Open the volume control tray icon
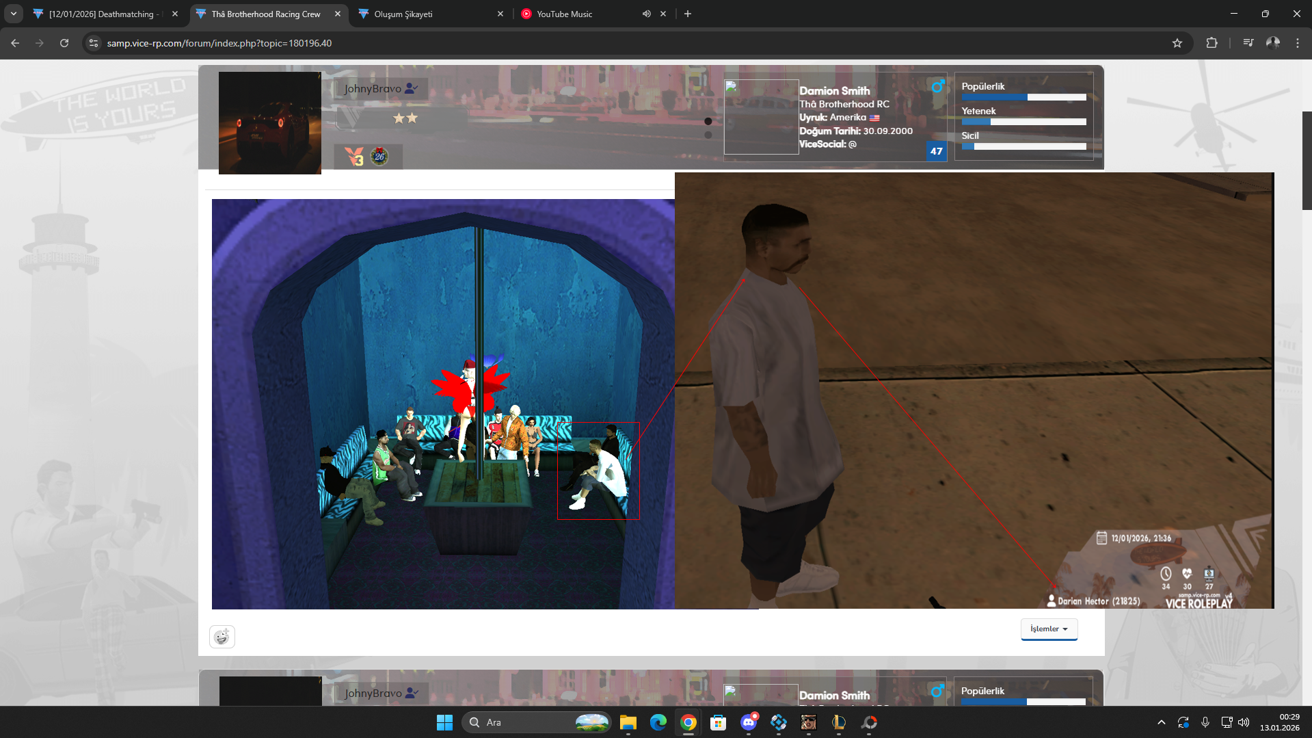The height and width of the screenshot is (738, 1312). coord(1244,722)
